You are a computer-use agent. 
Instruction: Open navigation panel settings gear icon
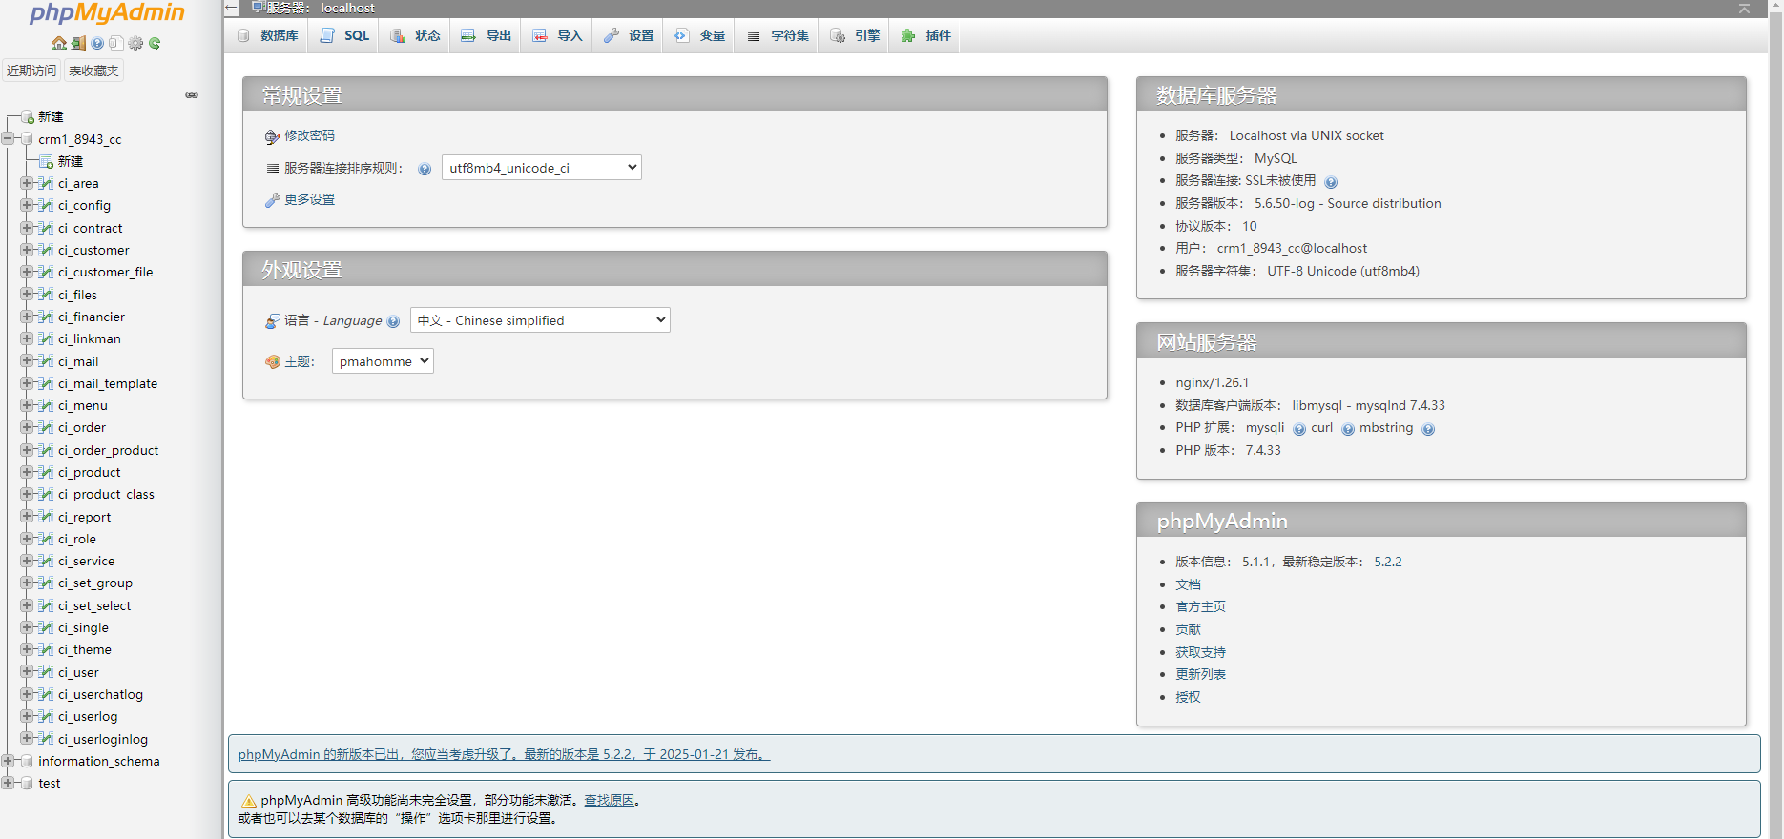(135, 43)
